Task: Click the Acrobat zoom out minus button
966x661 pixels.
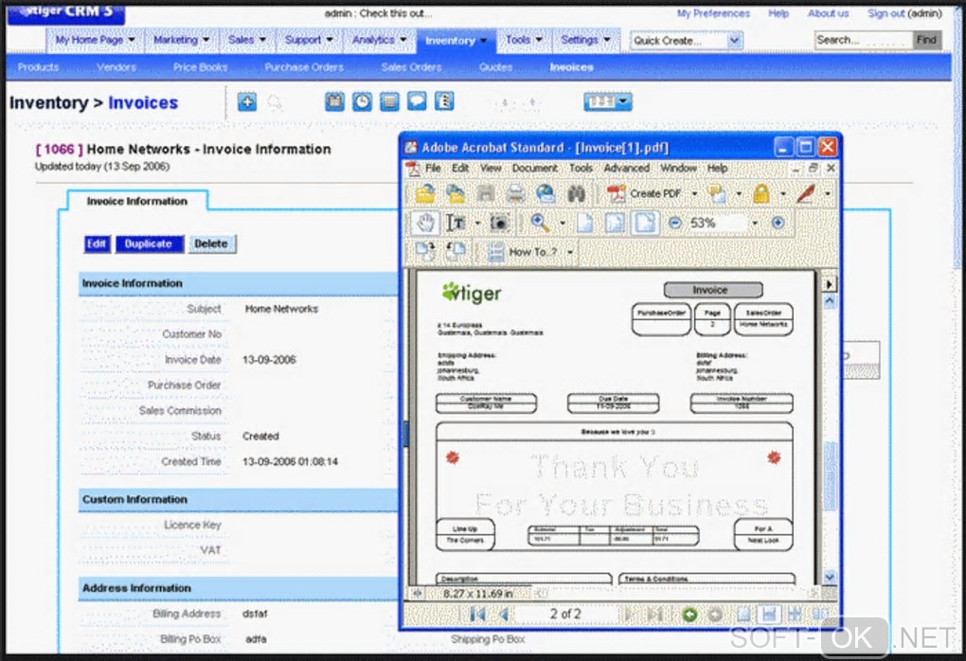Action: click(674, 223)
